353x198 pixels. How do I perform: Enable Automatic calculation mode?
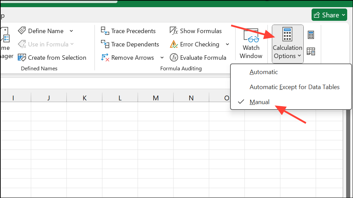click(264, 72)
